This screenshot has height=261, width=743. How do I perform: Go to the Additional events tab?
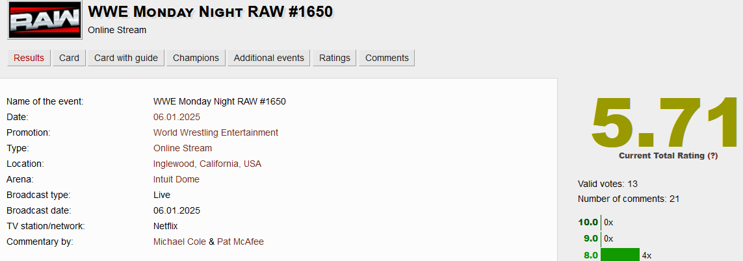268,58
